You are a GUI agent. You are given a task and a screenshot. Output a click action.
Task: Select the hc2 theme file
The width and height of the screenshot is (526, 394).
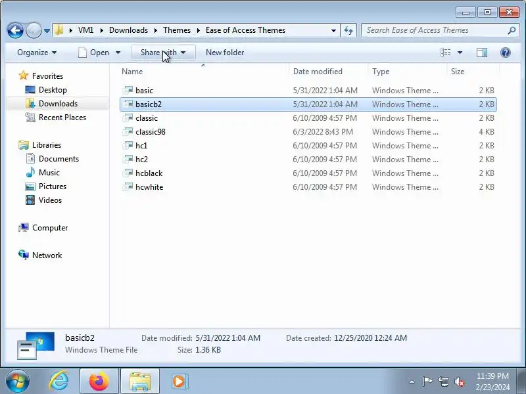pyautogui.click(x=308, y=159)
